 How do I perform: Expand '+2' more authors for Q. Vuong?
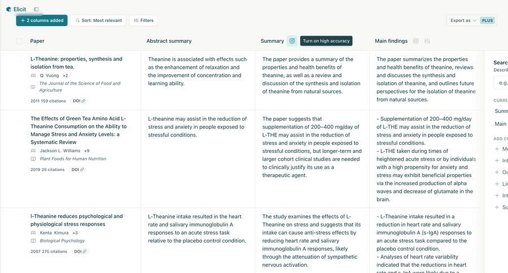tap(65, 76)
